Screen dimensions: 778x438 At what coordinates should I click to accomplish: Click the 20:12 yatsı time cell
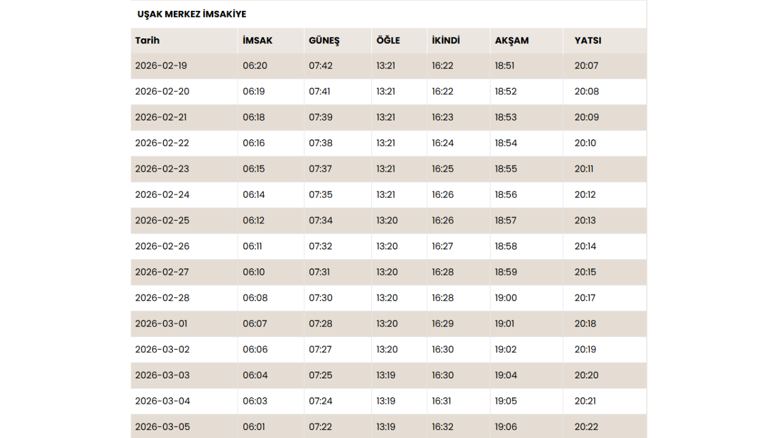tap(586, 195)
